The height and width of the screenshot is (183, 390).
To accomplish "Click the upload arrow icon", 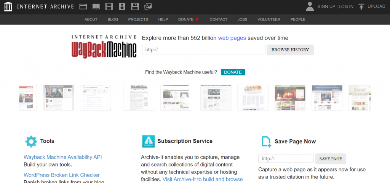I will 361,6.
